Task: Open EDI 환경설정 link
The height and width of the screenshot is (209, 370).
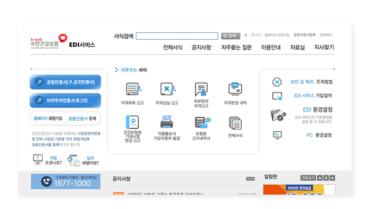Action: (x=317, y=110)
